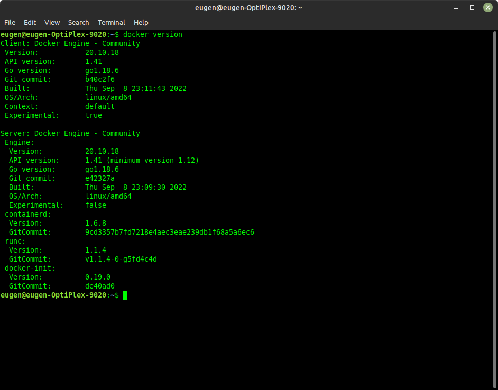498x390 pixels.
Task: Click the typed "docker version" command
Action: pos(152,34)
